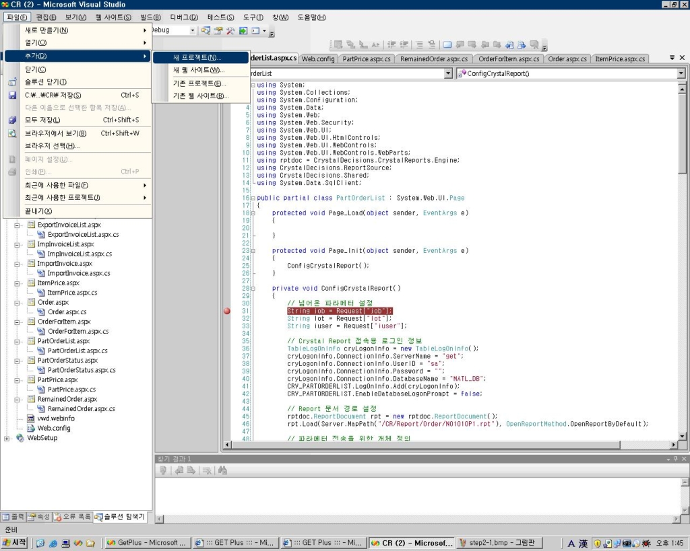The image size is (690, 551).
Task: Click the command window toolbar icon
Action: coord(255,31)
